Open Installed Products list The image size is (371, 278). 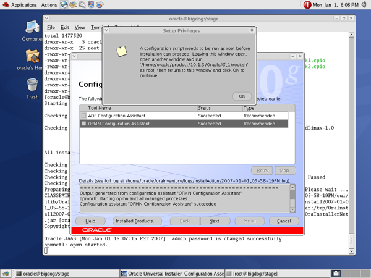[137, 221]
